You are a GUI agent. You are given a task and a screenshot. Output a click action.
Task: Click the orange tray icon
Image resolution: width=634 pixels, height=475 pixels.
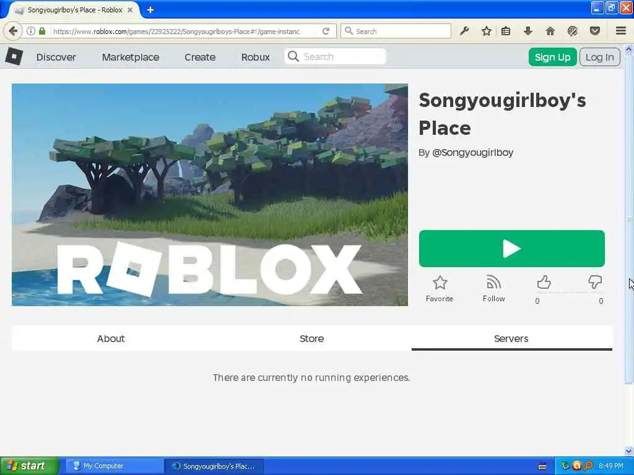(577, 466)
